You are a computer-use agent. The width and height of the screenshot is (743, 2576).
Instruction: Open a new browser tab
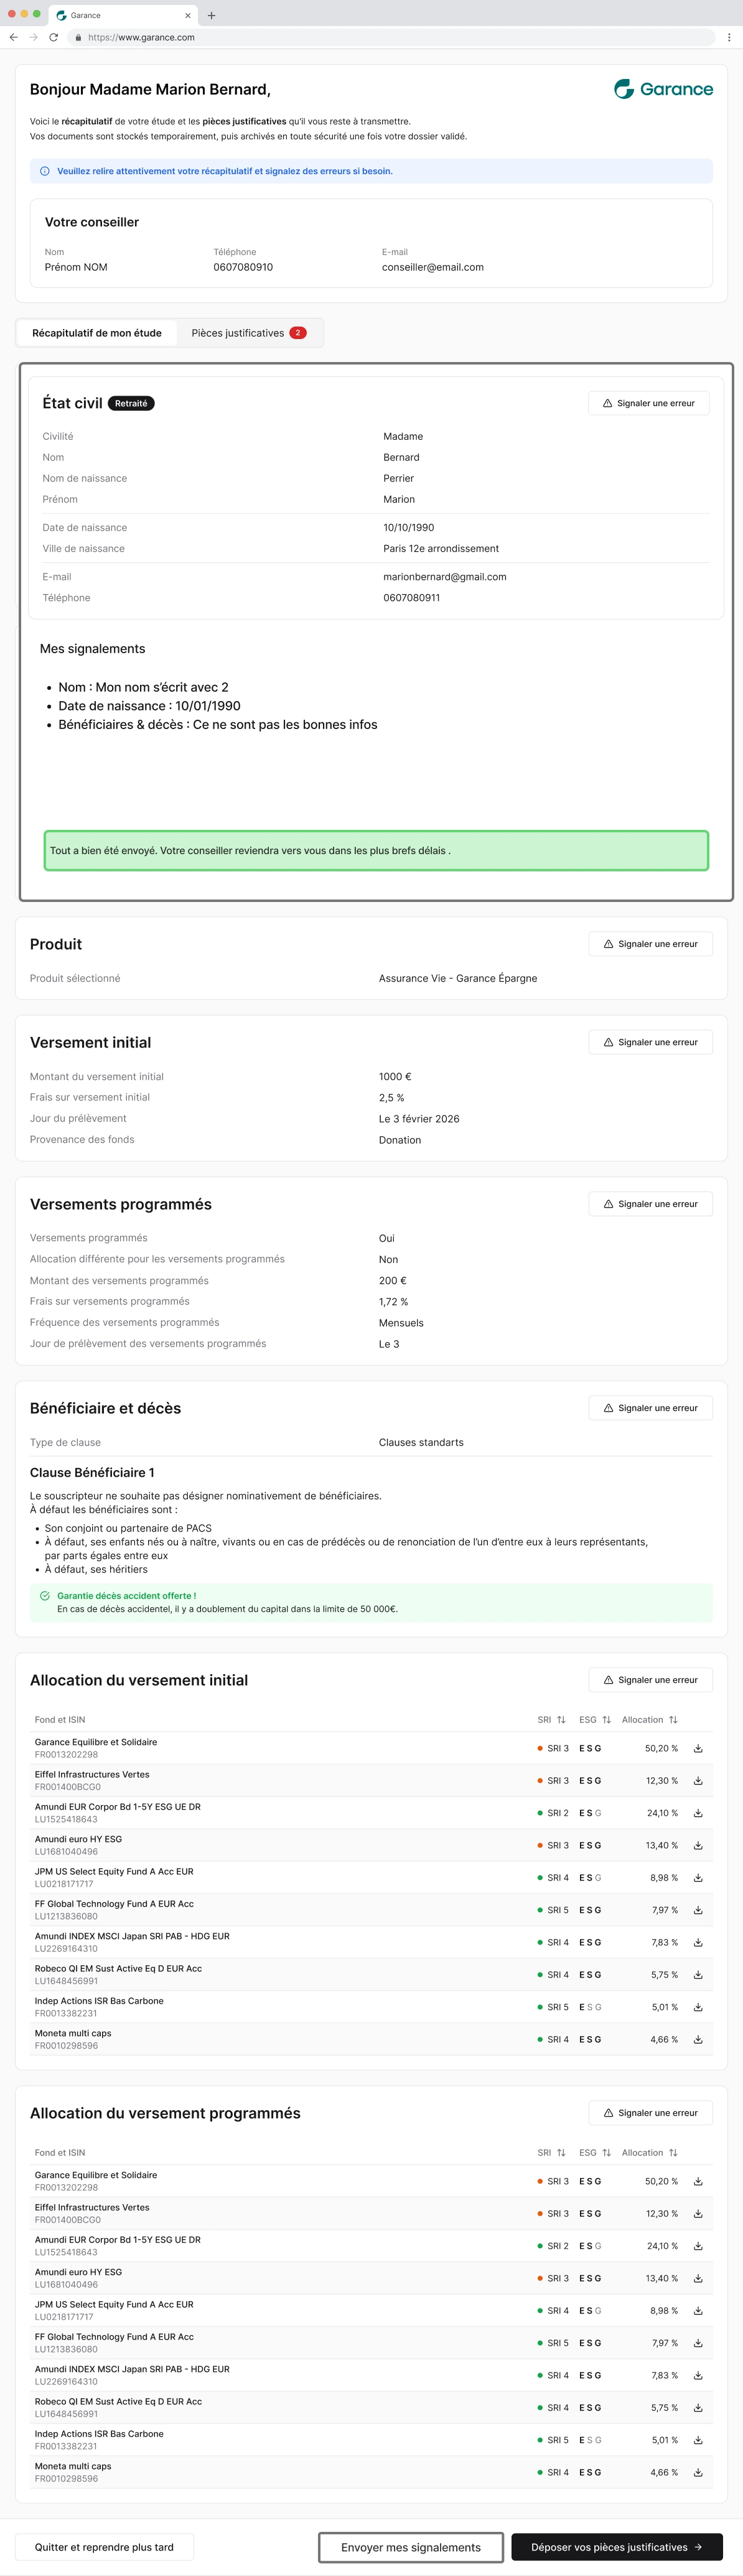(x=211, y=15)
